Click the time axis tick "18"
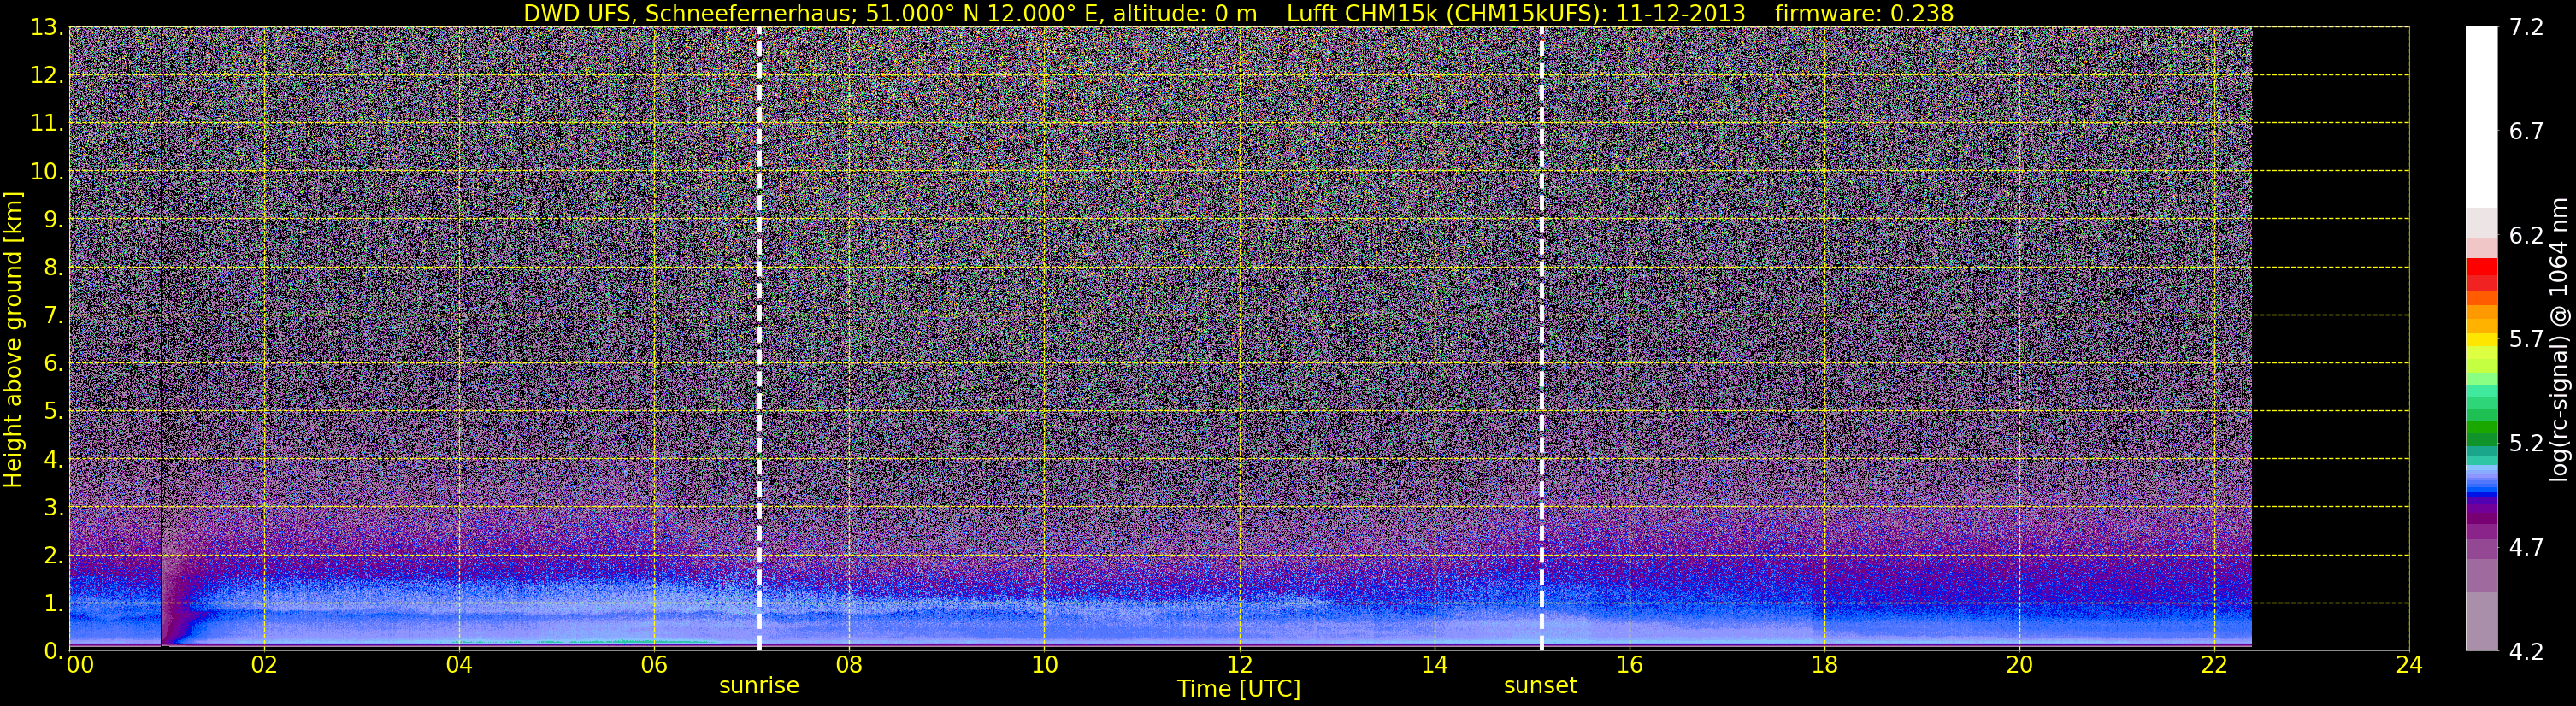 coord(1824,666)
